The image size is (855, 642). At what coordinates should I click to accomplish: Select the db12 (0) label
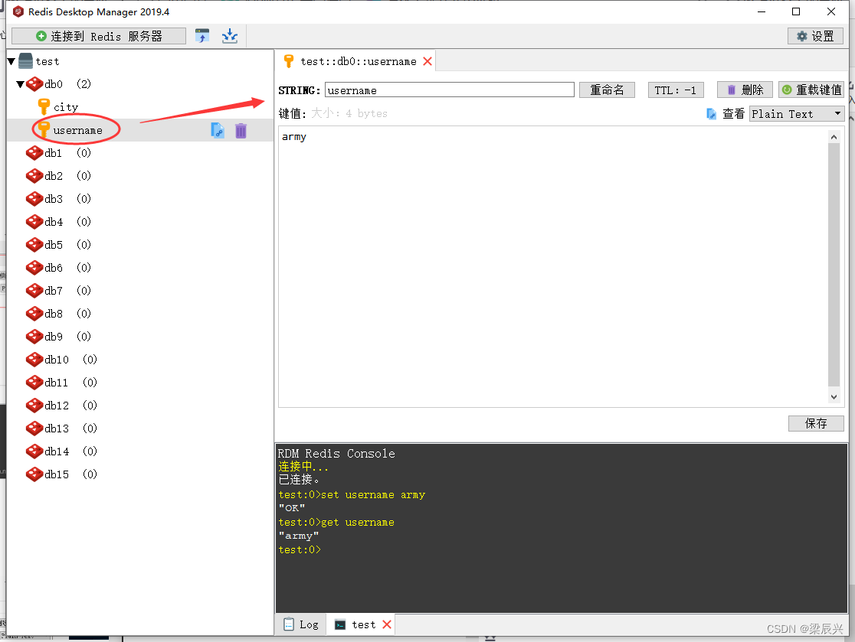71,405
